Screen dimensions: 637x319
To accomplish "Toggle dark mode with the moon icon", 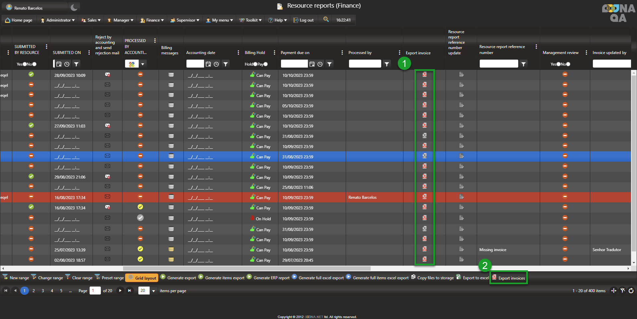I will [x=74, y=7].
